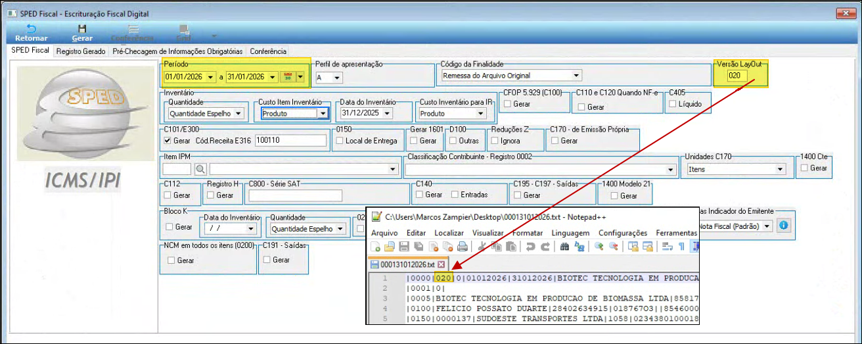
Task: Open Pré-Checagem de Informações Obrigatórias tab
Action: pyautogui.click(x=177, y=51)
